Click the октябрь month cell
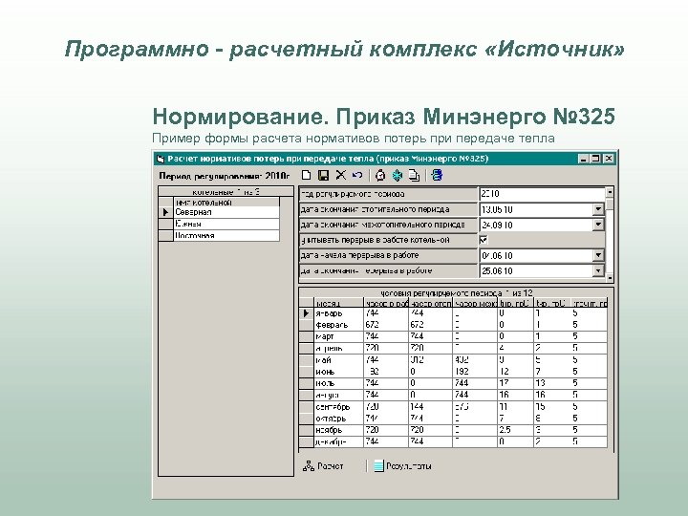Screen dimensions: 688x516 338,419
